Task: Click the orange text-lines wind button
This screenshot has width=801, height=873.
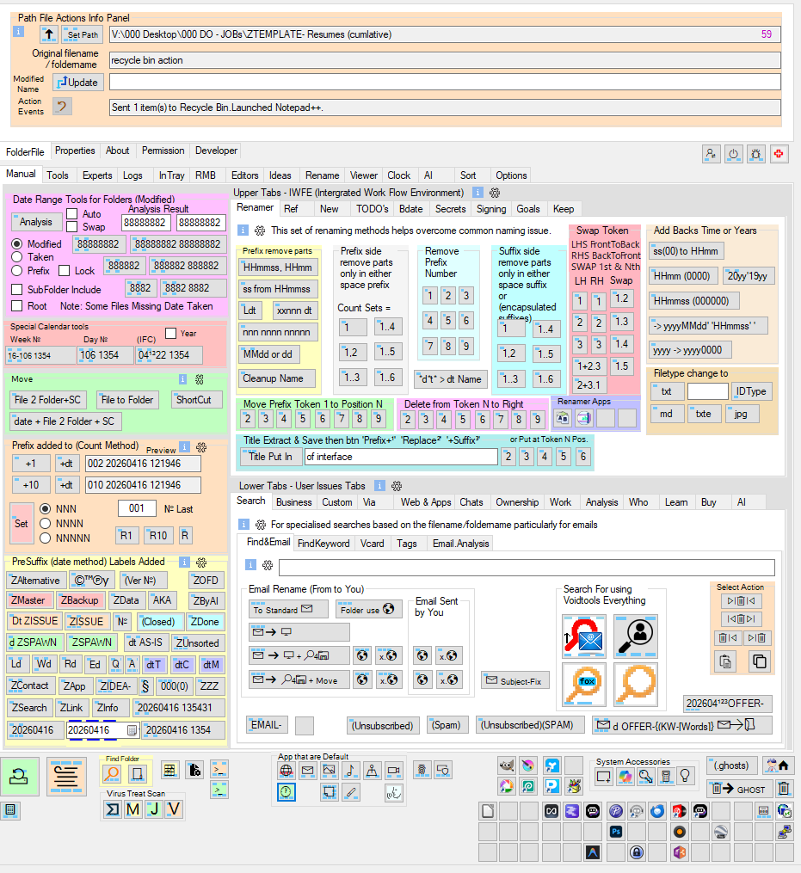Action: [x=66, y=776]
